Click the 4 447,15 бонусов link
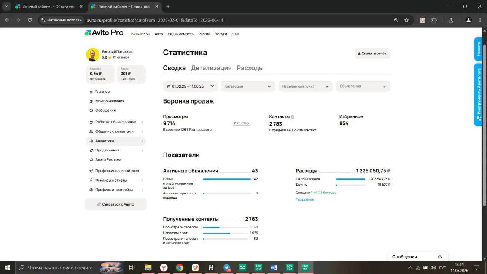Viewport: 487px width, 274px height. coord(323,193)
